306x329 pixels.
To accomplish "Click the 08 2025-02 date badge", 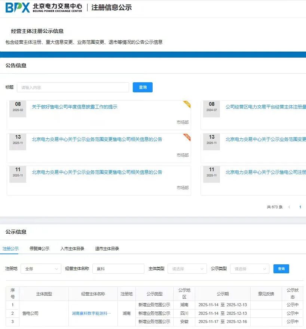I will pos(18,107).
